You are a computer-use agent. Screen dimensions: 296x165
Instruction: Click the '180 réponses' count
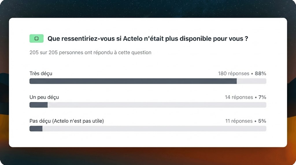click(x=234, y=74)
